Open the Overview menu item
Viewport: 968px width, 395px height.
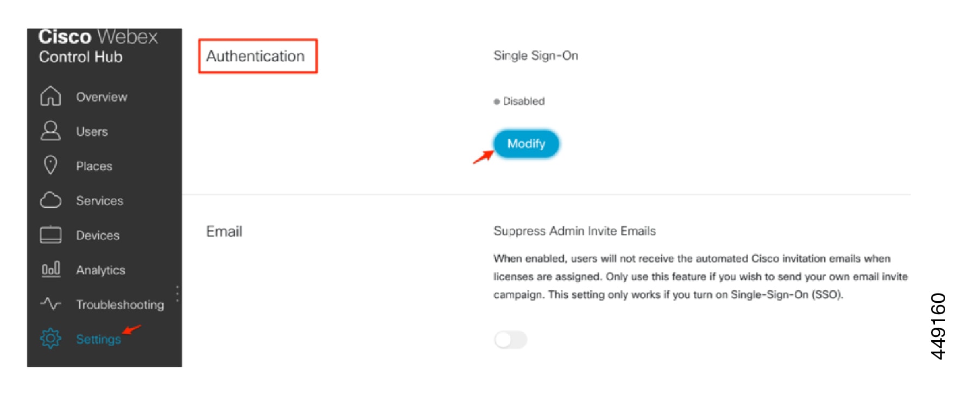tap(102, 97)
